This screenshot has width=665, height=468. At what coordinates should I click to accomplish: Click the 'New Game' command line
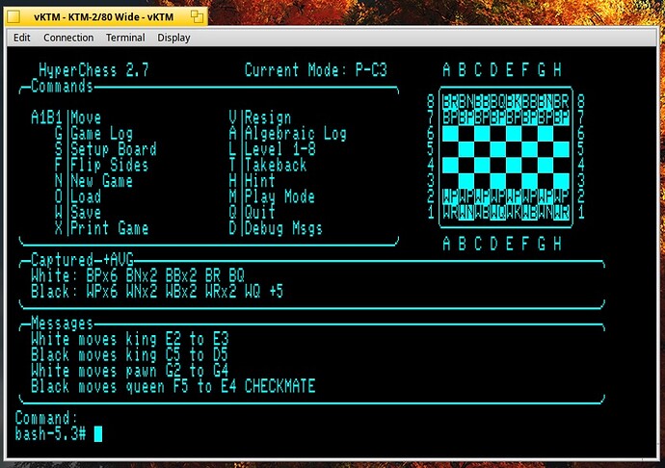93,181
